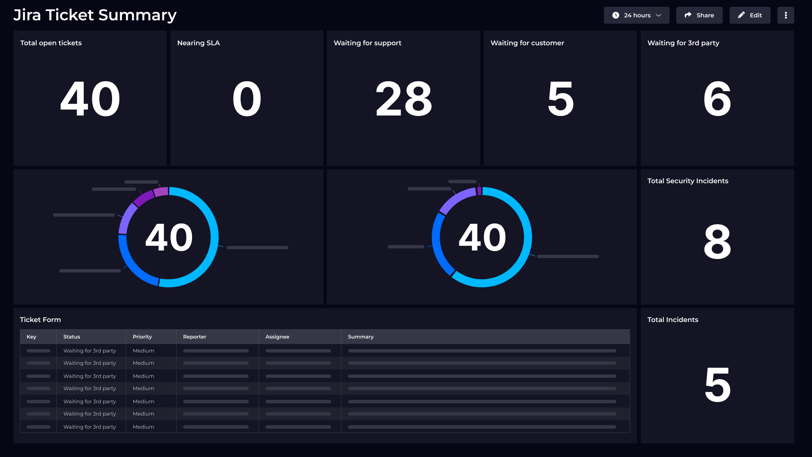Click the share arrow icon
This screenshot has height=457, width=812.
pyautogui.click(x=688, y=15)
